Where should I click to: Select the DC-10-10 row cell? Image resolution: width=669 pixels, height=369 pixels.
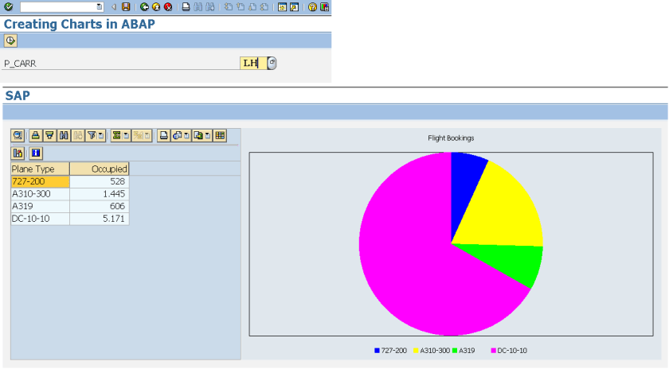click(x=40, y=219)
